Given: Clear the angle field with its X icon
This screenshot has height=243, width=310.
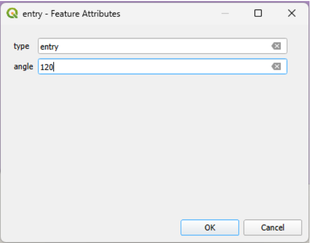Looking at the screenshot, I should (276, 66).
